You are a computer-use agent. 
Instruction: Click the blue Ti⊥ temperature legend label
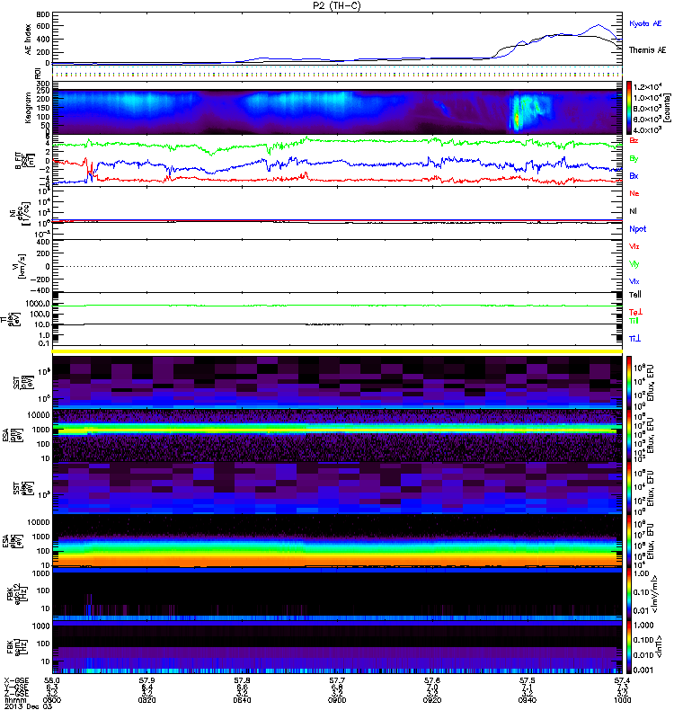pos(634,338)
